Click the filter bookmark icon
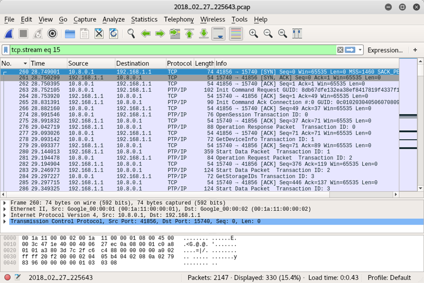This screenshot has height=283, width=424. coord(6,50)
